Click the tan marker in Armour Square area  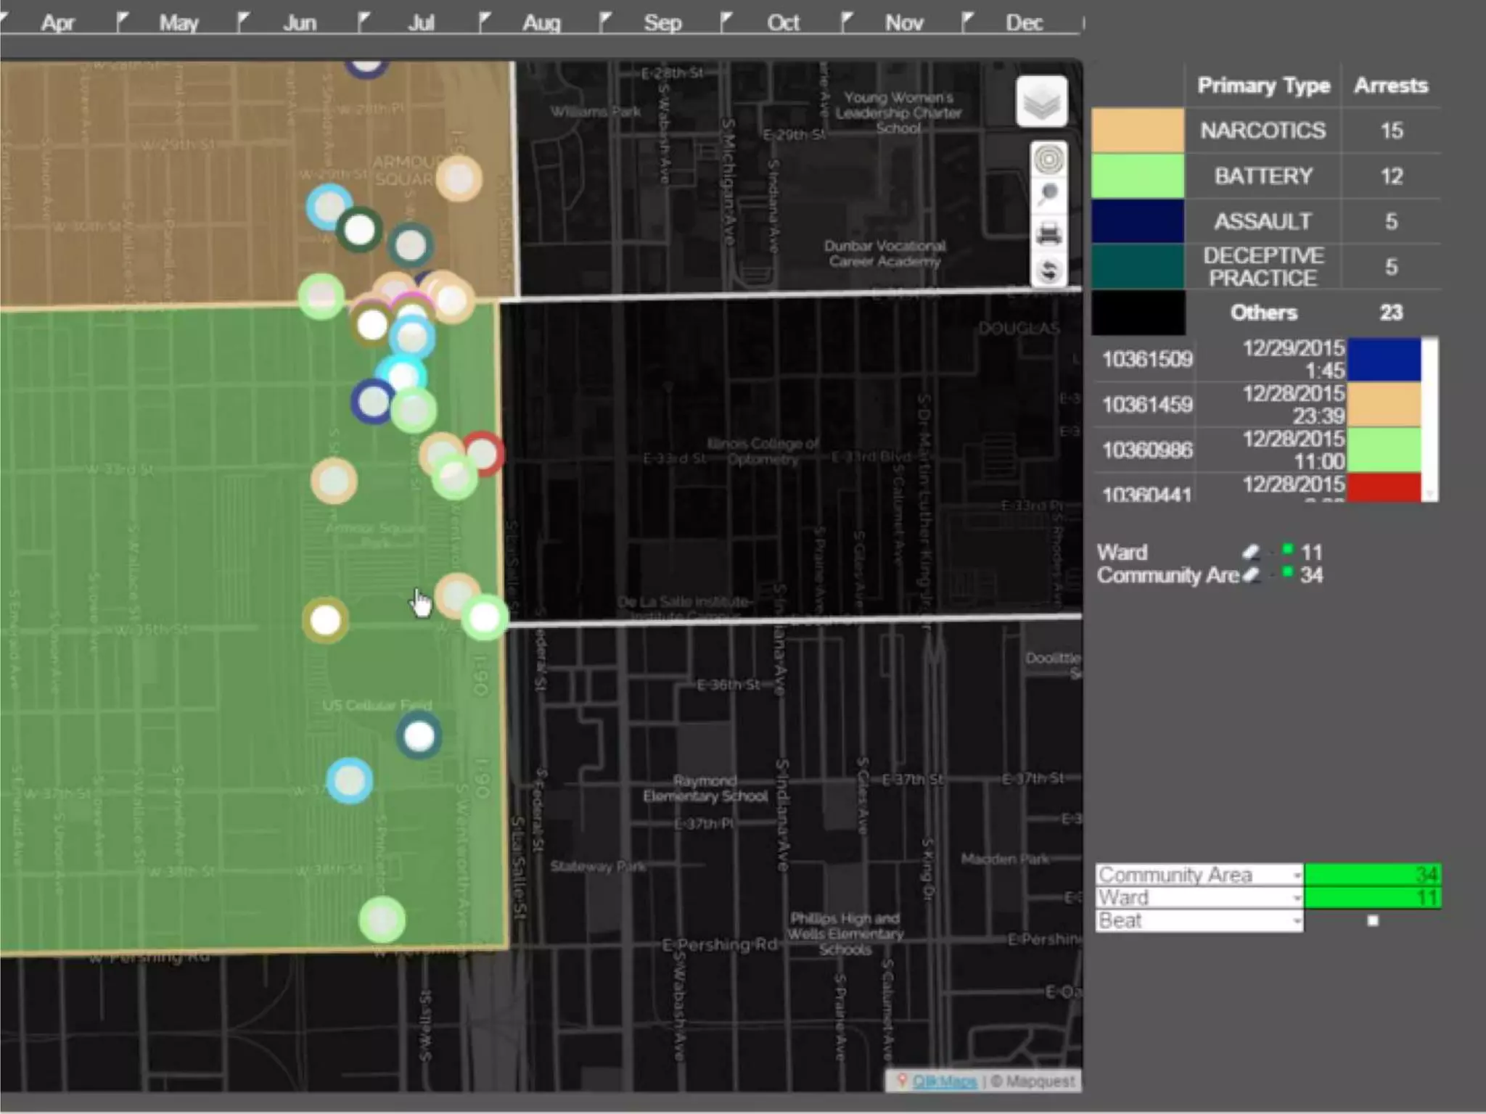pyautogui.click(x=459, y=178)
